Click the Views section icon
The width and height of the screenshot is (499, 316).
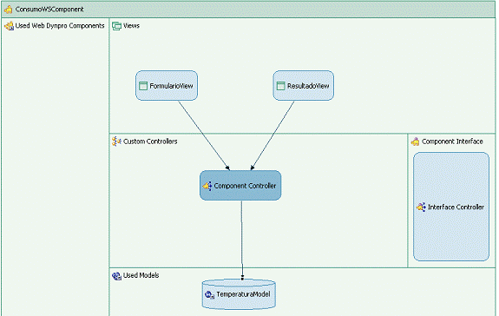[117, 26]
